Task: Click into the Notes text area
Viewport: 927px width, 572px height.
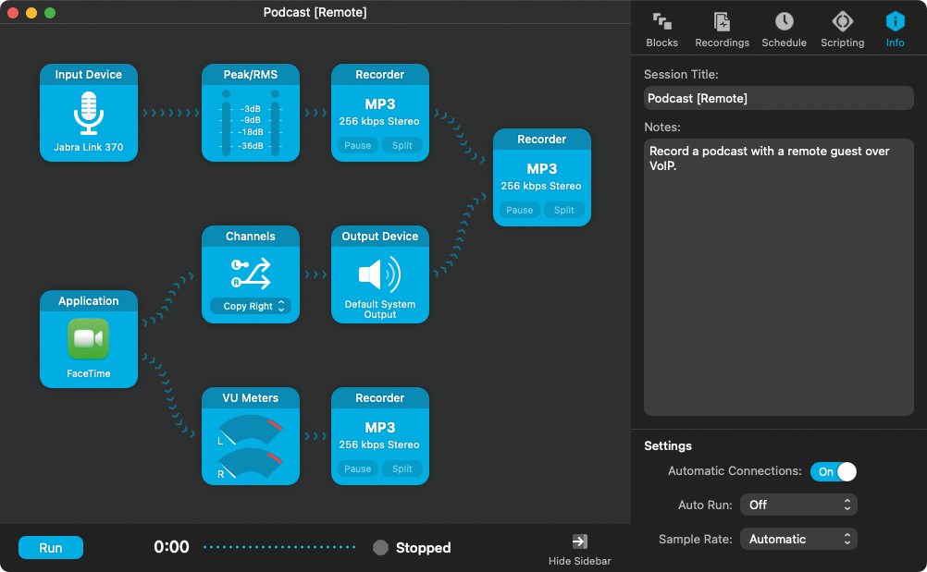Action: click(779, 277)
